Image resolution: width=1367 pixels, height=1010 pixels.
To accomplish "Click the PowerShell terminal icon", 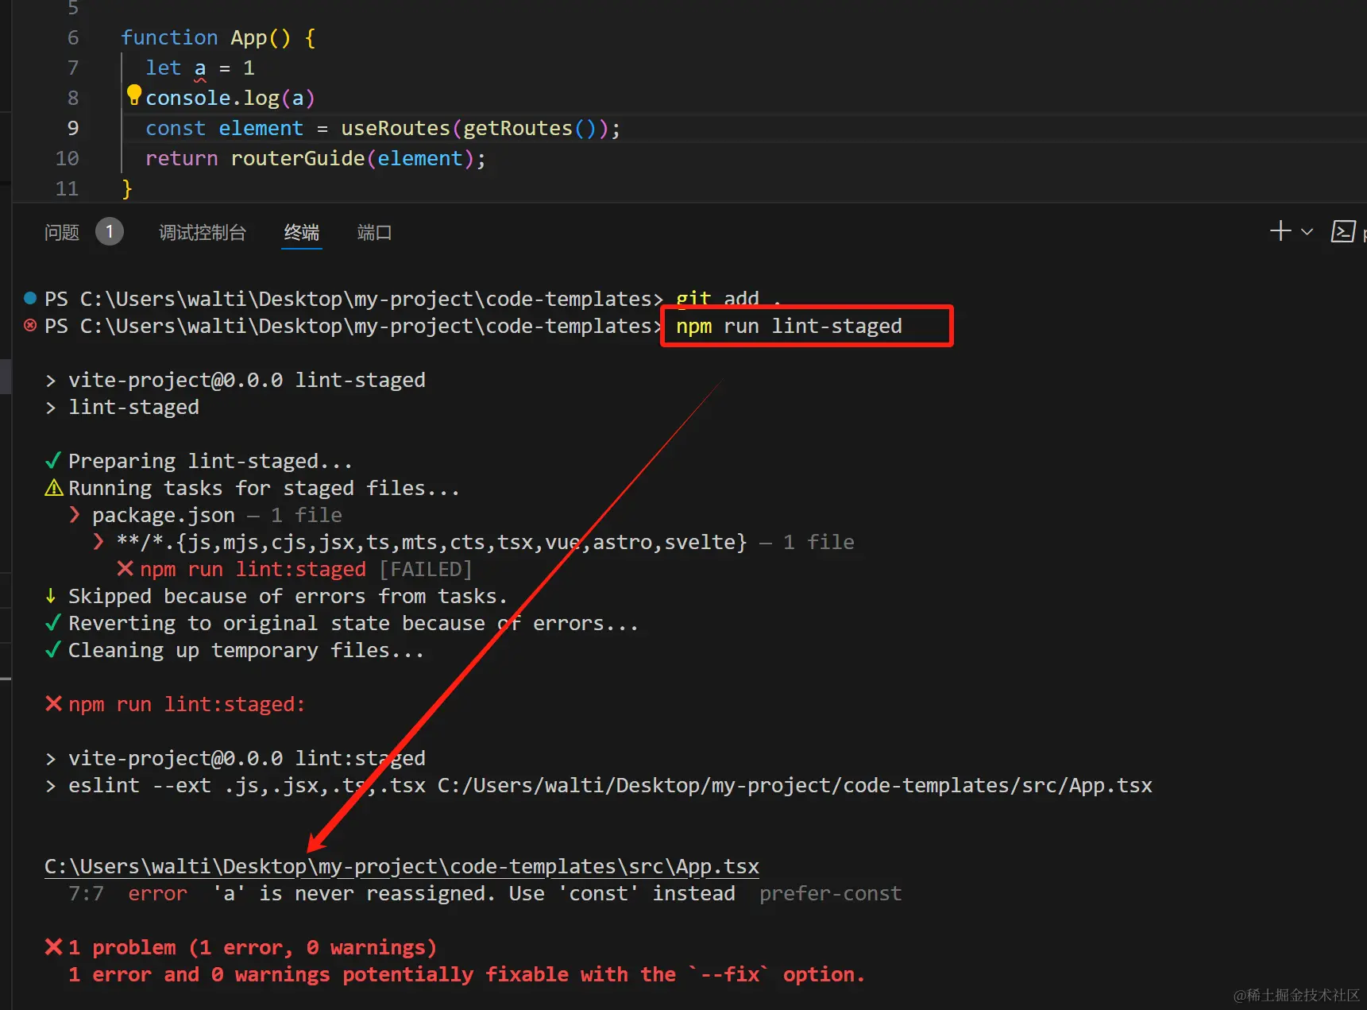I will [1342, 231].
